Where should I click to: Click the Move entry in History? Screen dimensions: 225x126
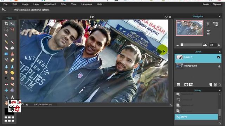coord(196,117)
